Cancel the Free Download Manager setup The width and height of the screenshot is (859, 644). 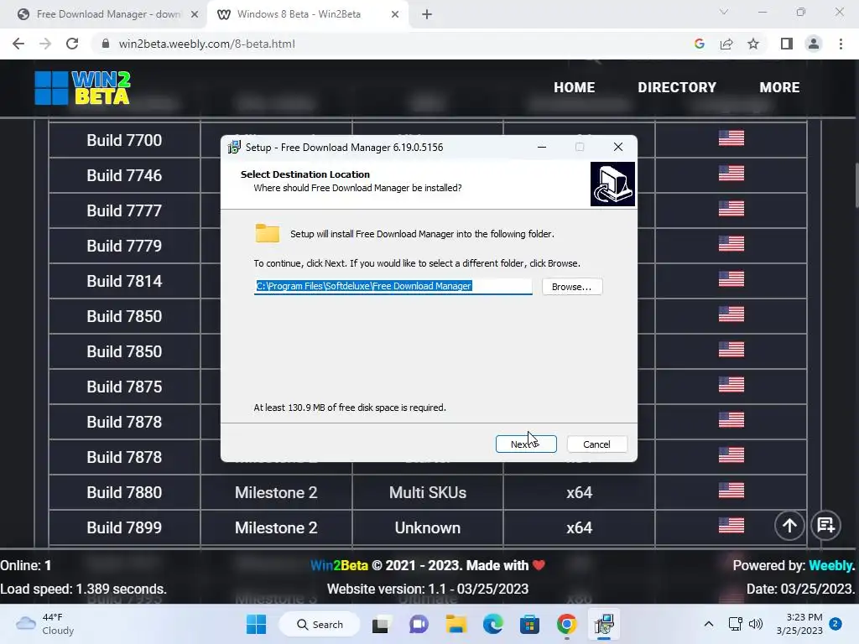coord(596,444)
